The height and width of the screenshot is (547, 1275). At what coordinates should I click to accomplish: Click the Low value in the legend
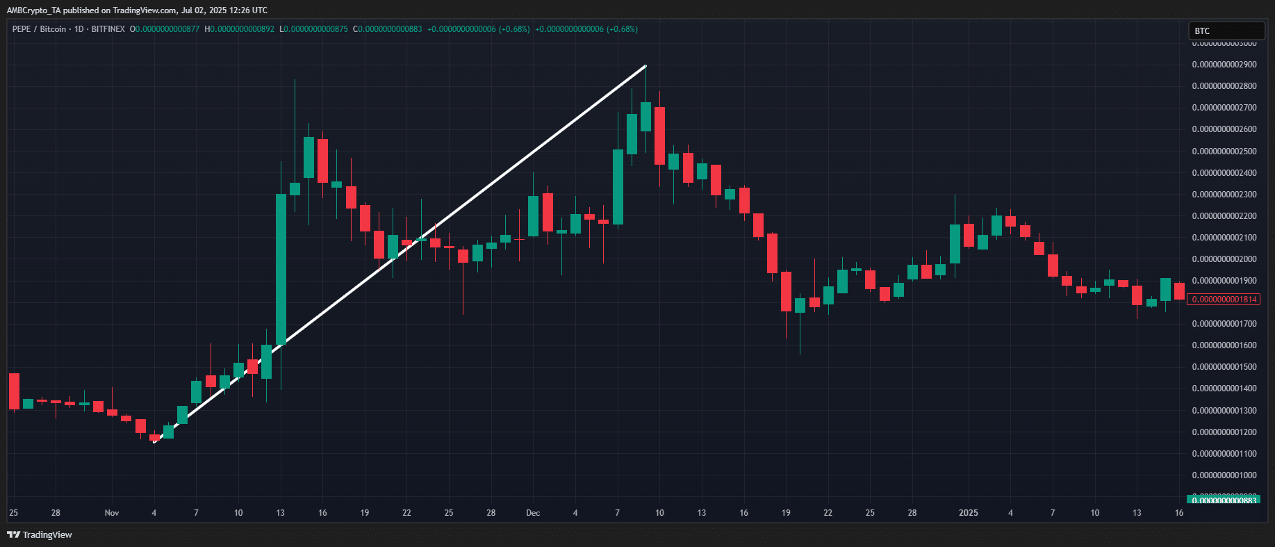pyautogui.click(x=315, y=29)
